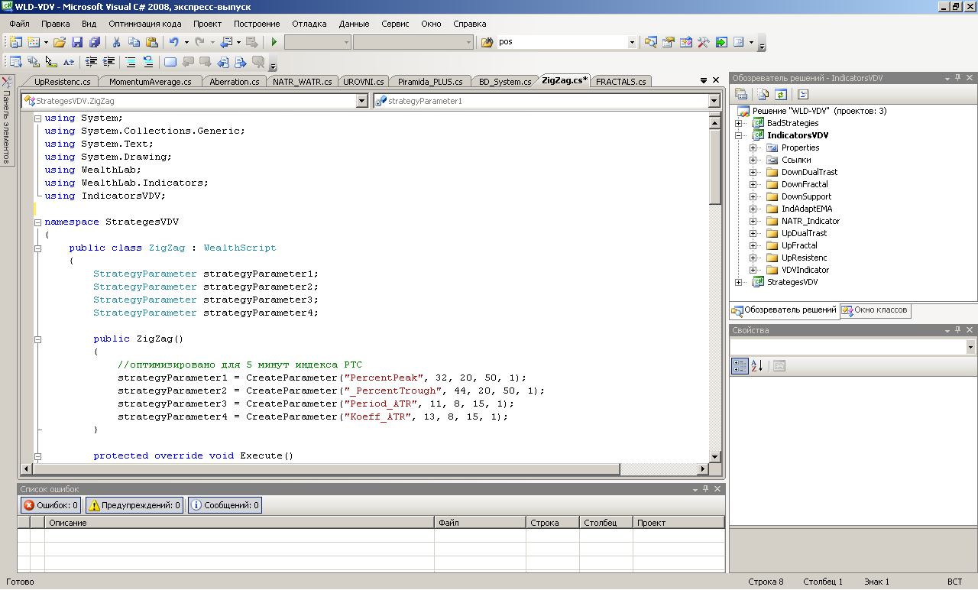Toggle the Предупреждений: 0 warnings filter
The image size is (978, 590).
[x=134, y=505]
